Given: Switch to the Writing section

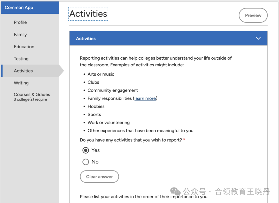Looking at the screenshot, I should point(21,83).
